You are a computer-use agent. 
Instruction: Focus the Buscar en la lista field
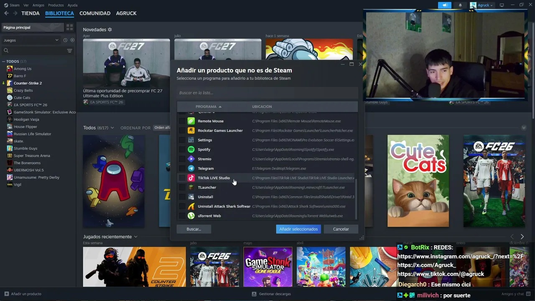pyautogui.click(x=267, y=93)
